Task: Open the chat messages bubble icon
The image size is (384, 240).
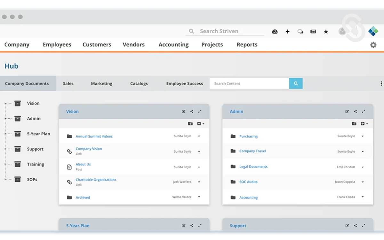Action: pos(300,31)
